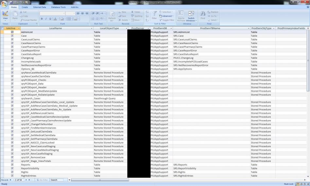The width and height of the screenshot is (310, 186).
Task: Click the font color button
Action: 56,19
